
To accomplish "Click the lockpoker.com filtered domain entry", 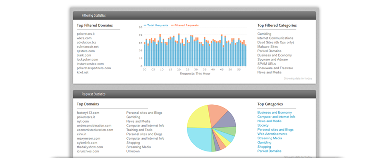I will [88, 59].
